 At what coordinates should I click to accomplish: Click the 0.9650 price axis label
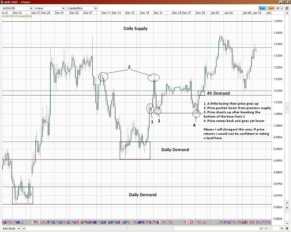[x=277, y=207]
